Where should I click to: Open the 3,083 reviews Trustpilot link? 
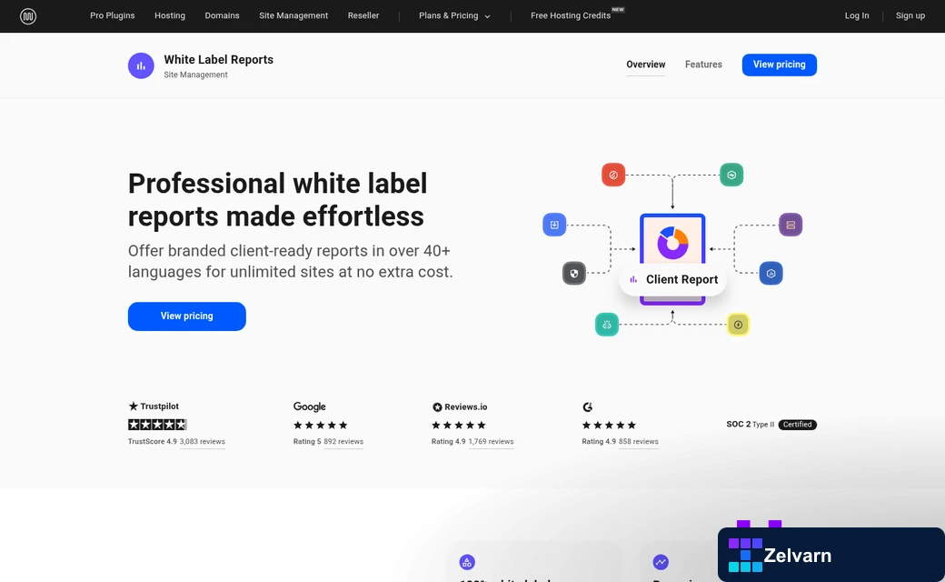tap(202, 441)
